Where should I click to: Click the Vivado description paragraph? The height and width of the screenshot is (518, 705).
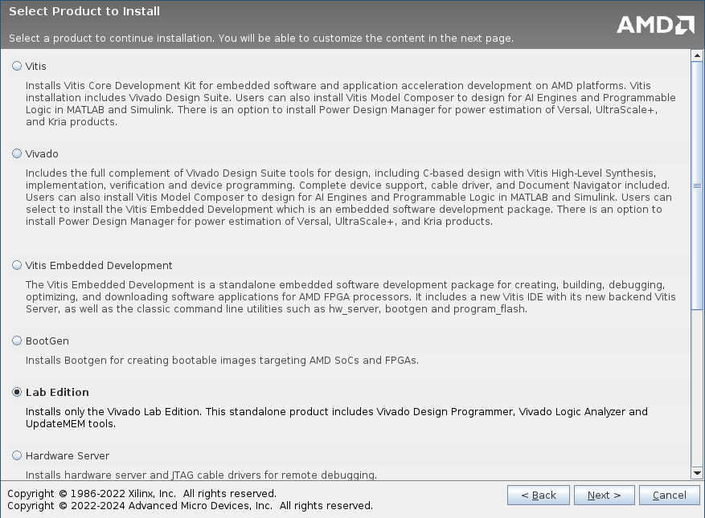(x=349, y=198)
